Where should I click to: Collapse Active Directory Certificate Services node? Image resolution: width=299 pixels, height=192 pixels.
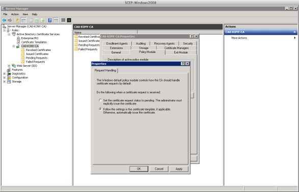[9, 34]
